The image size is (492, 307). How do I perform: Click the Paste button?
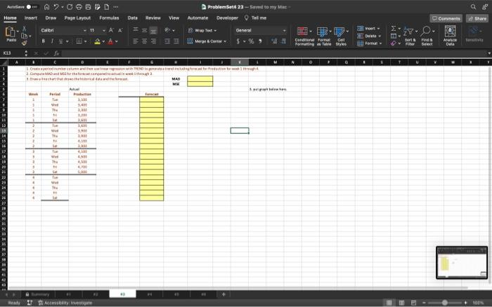pos(11,34)
